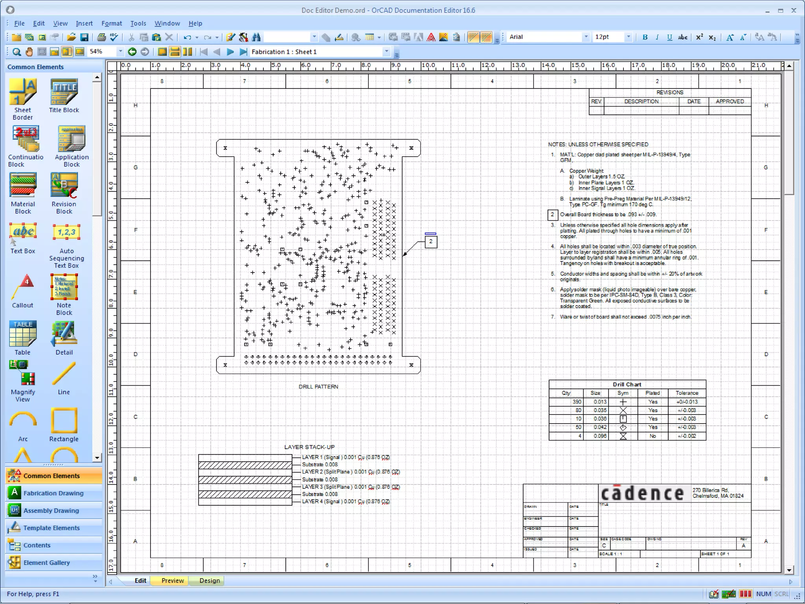This screenshot has height=604, width=805.
Task: Click the Common Elements panel button
Action: click(x=54, y=476)
